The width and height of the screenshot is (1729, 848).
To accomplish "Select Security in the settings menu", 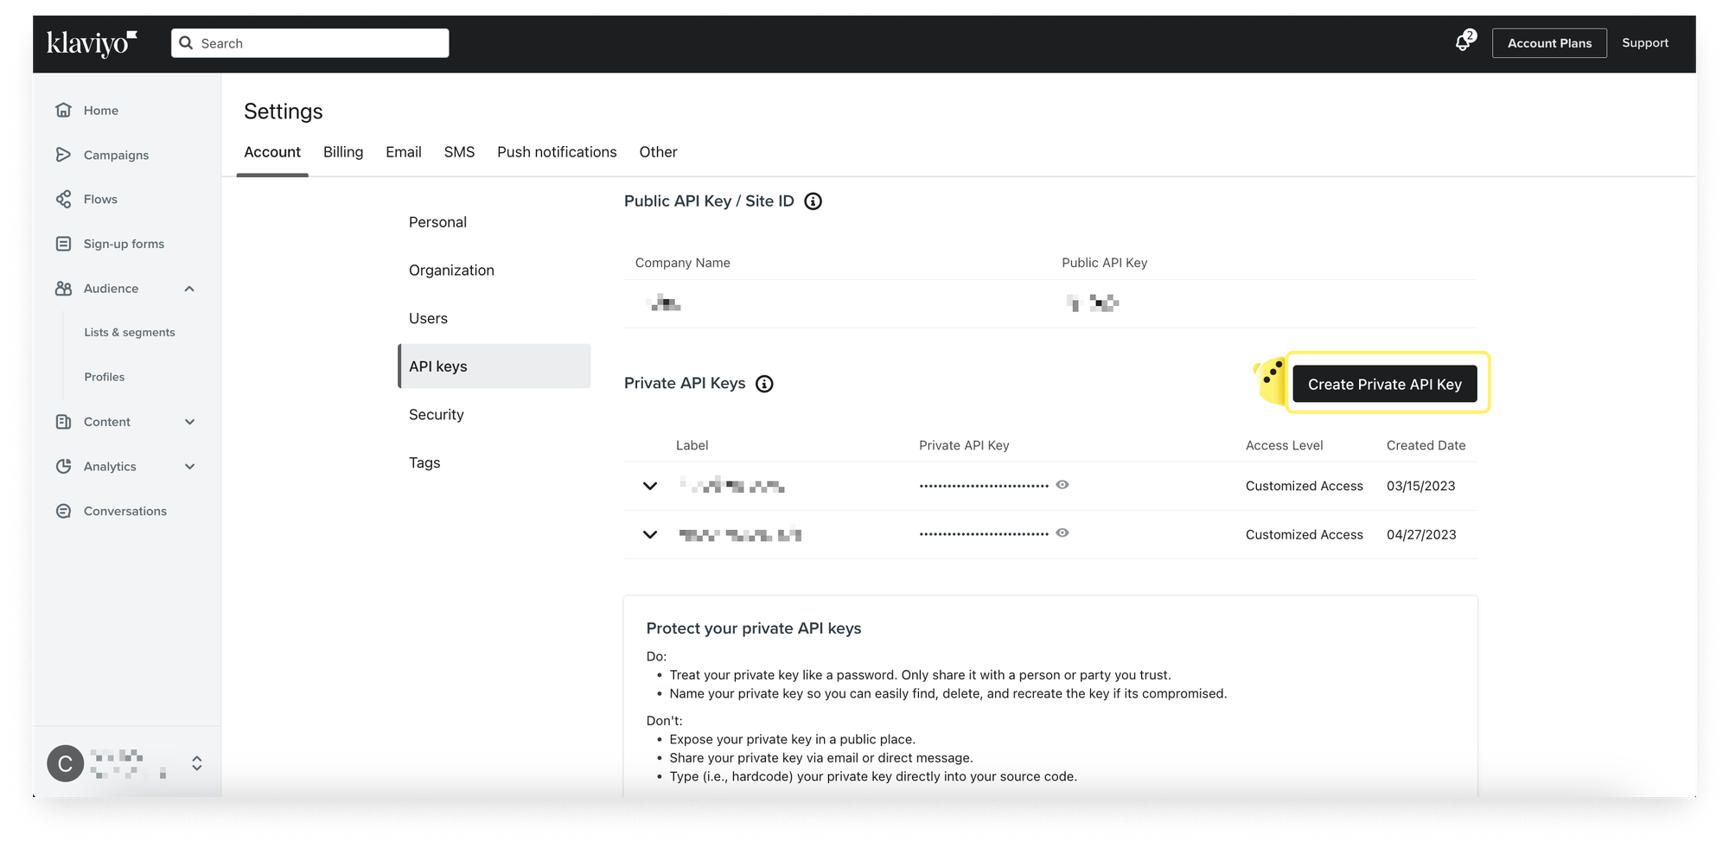I will [x=436, y=415].
